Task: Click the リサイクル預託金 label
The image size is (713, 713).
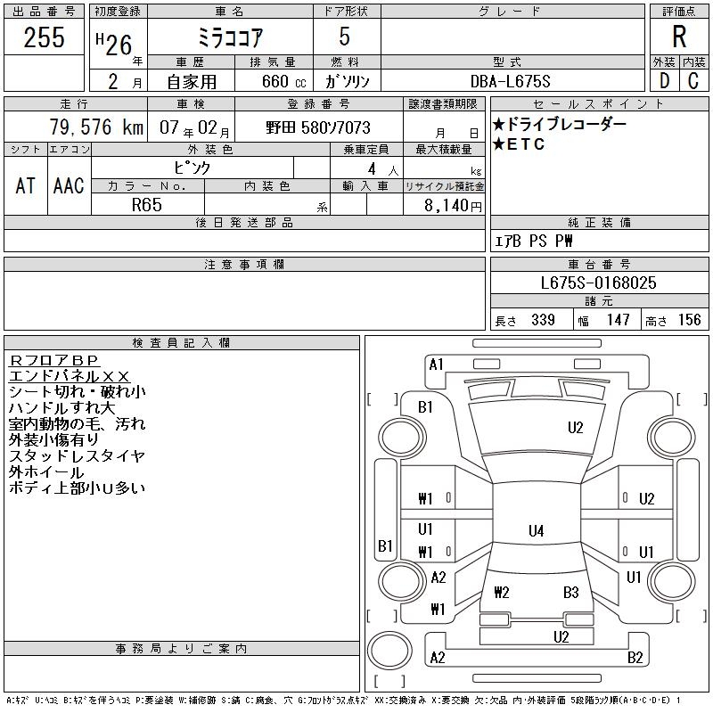Action: click(x=444, y=186)
